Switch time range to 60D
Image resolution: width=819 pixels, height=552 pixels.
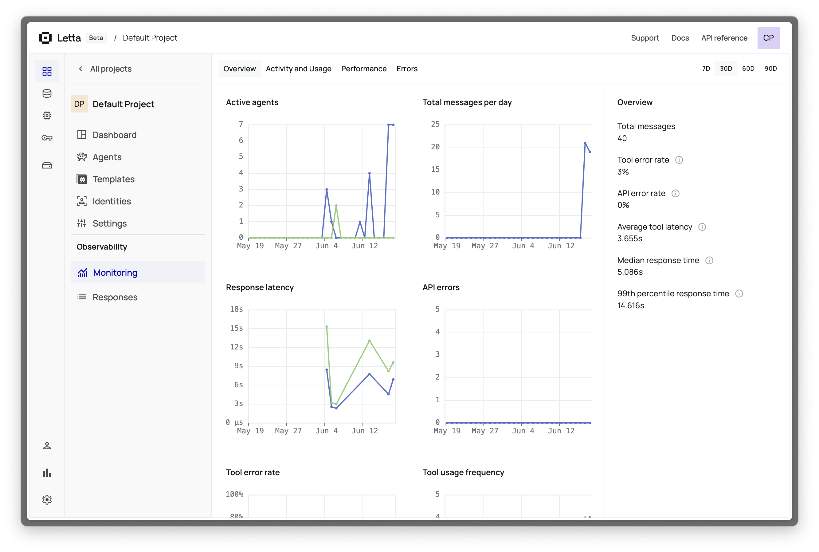[748, 69]
